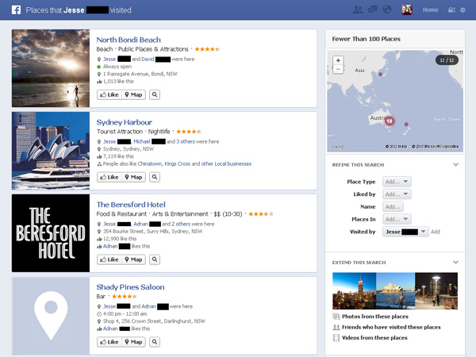
Task: Open messages icon in header
Action: 373,10
